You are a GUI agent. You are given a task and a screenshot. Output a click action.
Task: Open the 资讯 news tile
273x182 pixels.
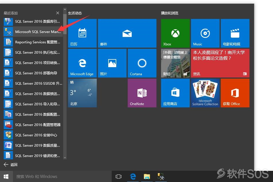[x=220, y=63]
